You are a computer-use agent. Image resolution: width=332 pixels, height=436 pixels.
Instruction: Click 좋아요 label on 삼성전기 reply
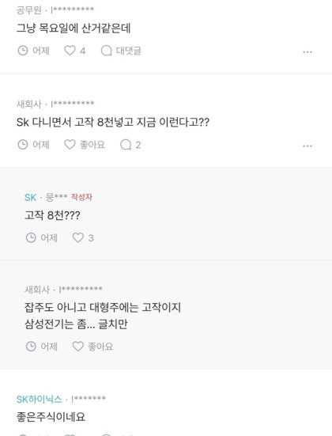point(100,346)
